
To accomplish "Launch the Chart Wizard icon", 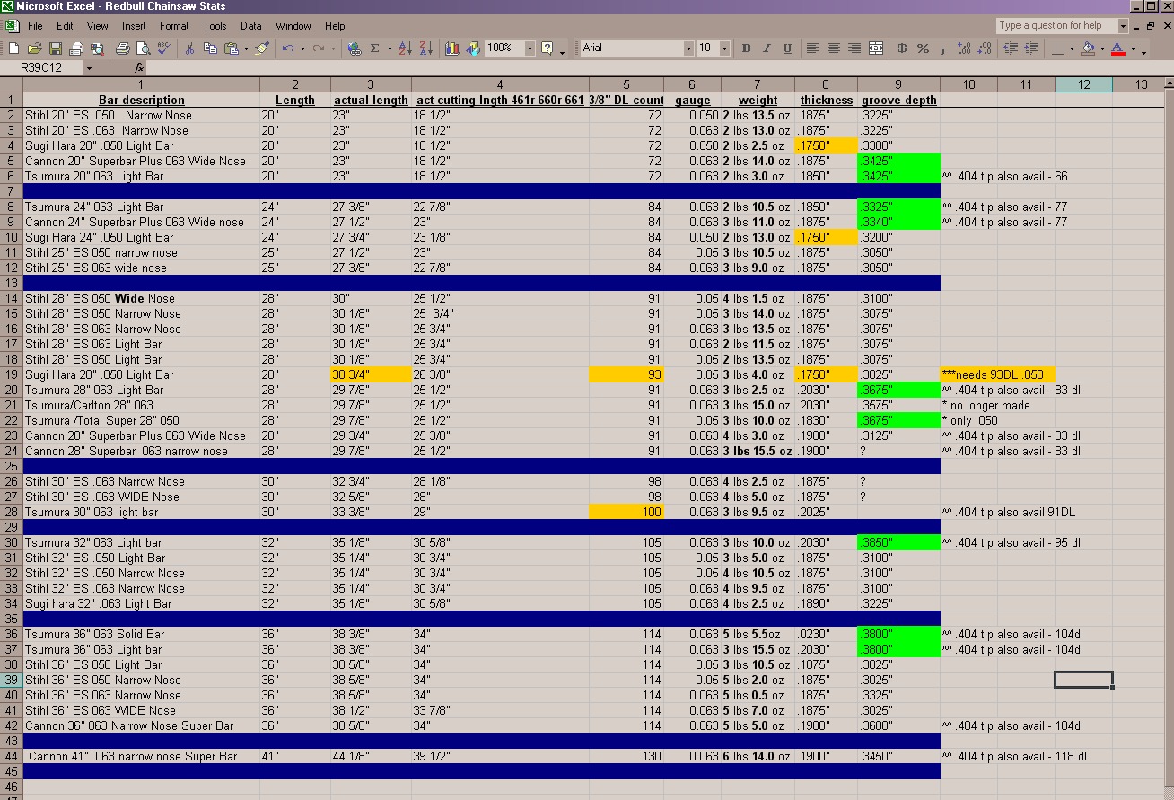I will pos(451,48).
